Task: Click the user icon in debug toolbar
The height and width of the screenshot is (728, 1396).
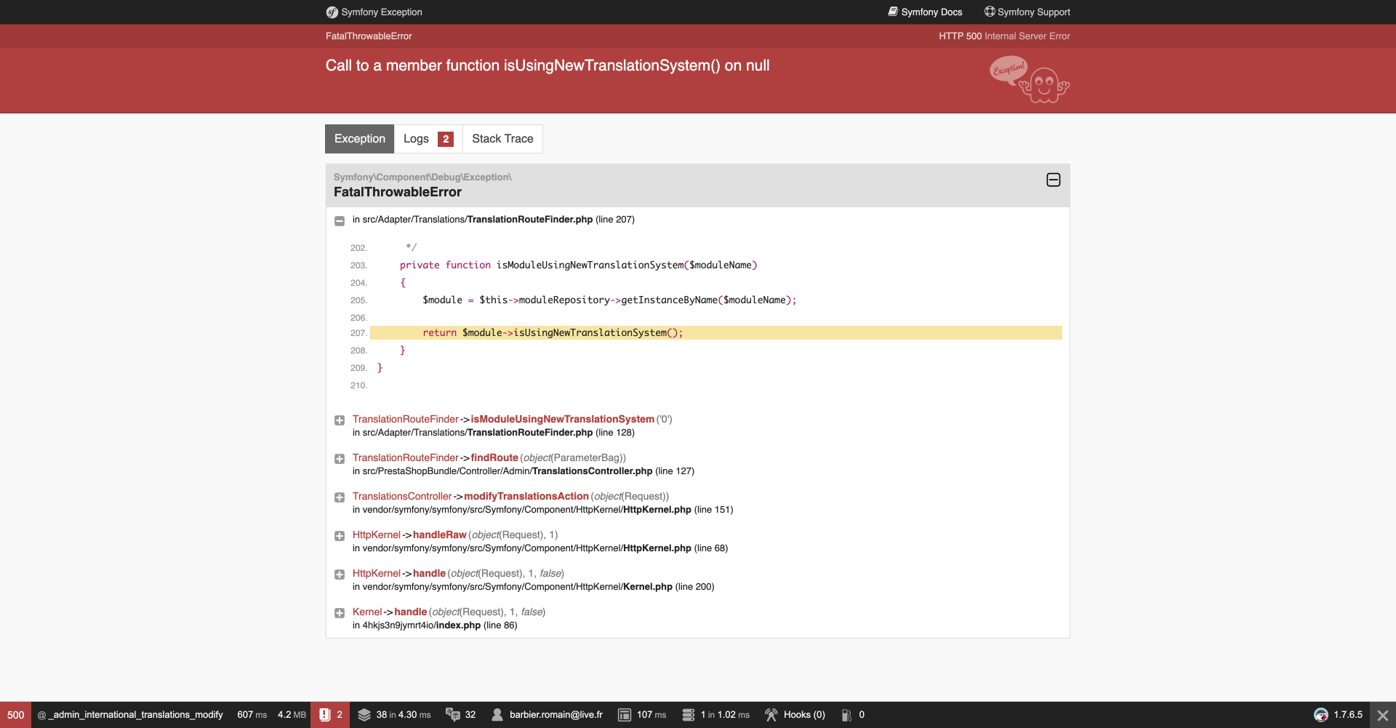Action: click(x=497, y=715)
